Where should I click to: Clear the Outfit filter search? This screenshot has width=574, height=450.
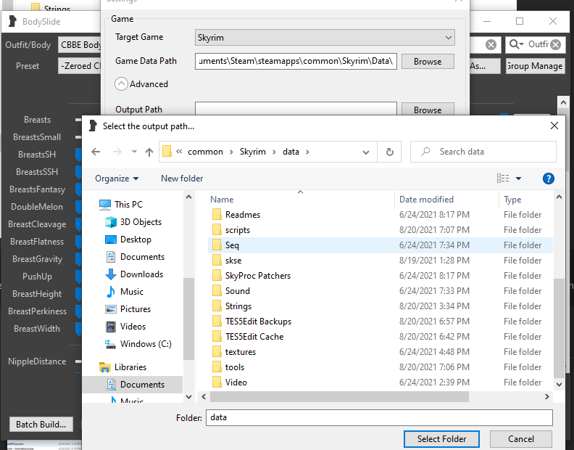click(x=555, y=45)
